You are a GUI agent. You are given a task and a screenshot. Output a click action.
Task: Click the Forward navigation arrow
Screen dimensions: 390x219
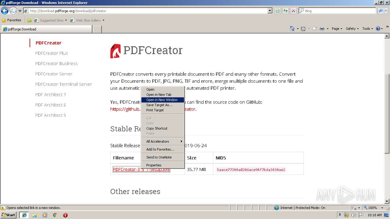coord(13,11)
